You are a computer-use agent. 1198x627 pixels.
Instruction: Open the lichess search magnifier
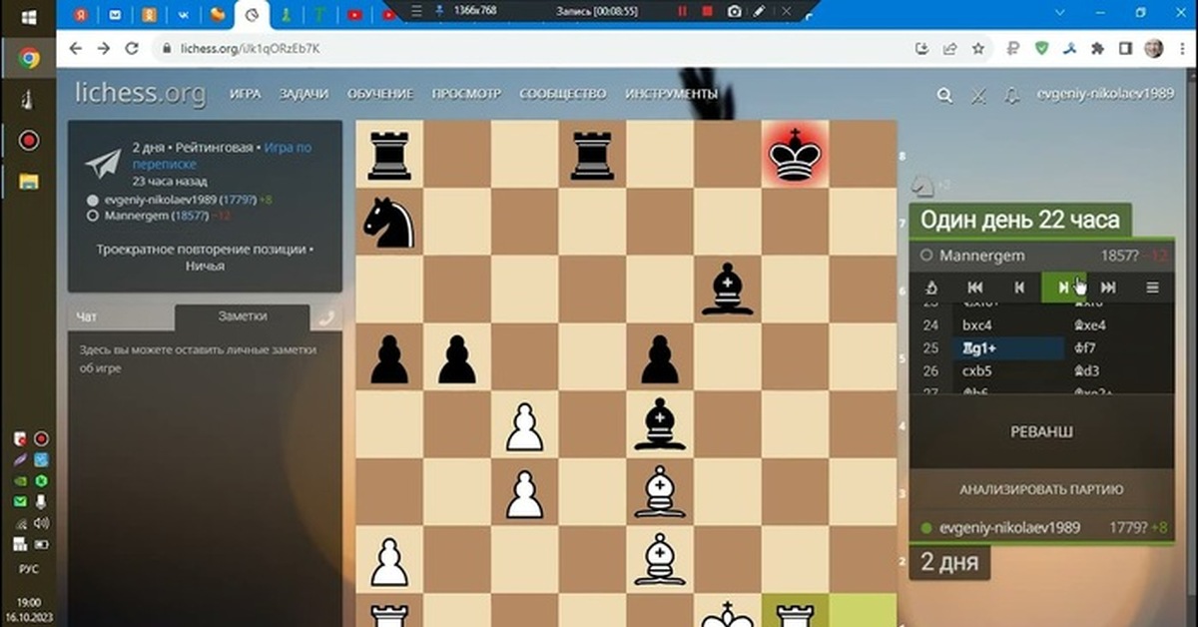(x=944, y=95)
